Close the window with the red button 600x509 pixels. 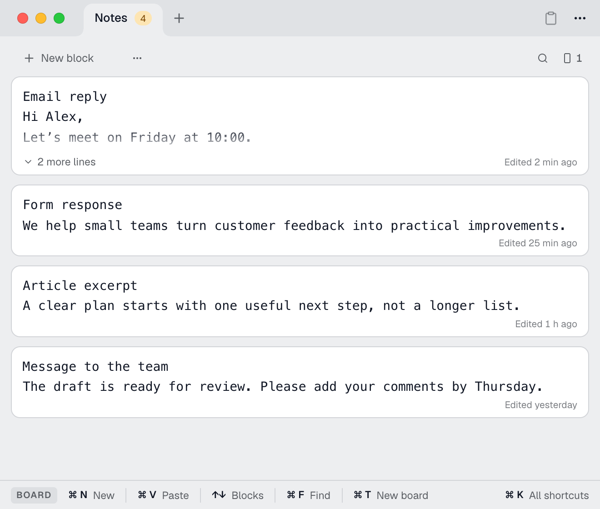click(23, 18)
